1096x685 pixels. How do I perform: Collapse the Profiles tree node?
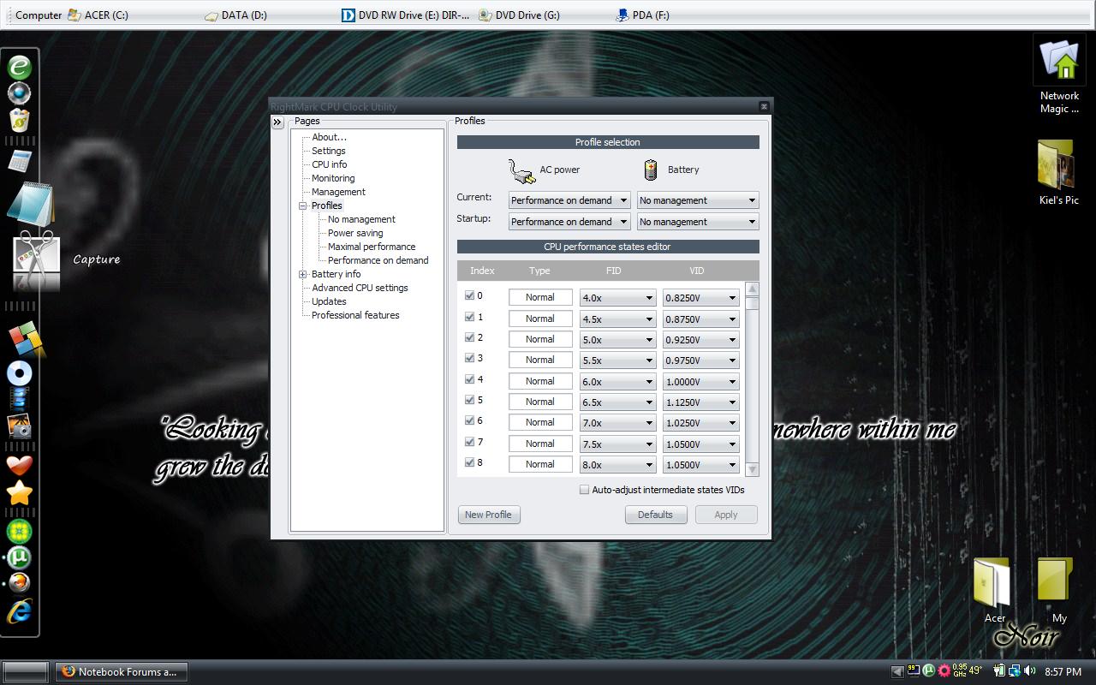(302, 205)
